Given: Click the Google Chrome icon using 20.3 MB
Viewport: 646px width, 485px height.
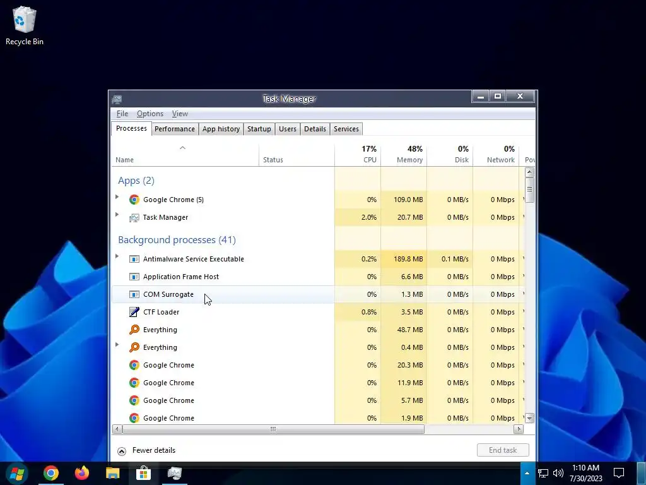Looking at the screenshot, I should (134, 365).
